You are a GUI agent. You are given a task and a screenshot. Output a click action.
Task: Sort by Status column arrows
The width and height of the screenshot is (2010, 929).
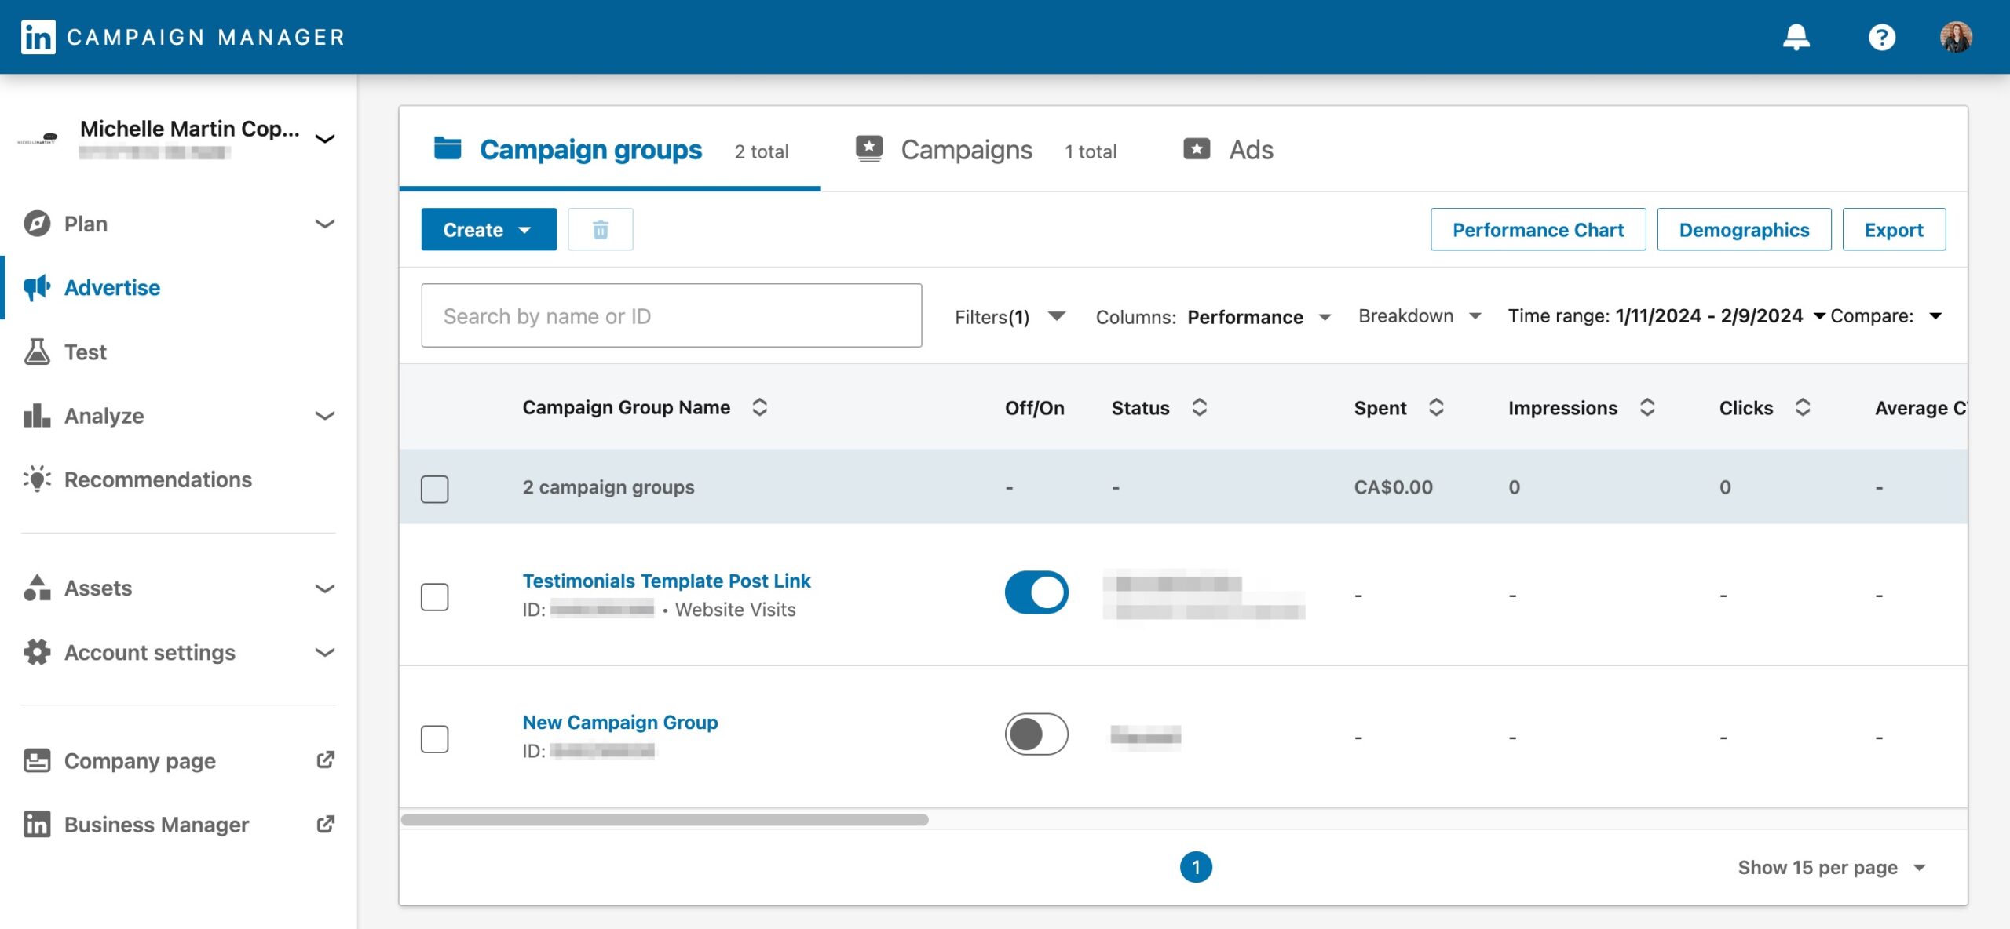[1199, 407]
